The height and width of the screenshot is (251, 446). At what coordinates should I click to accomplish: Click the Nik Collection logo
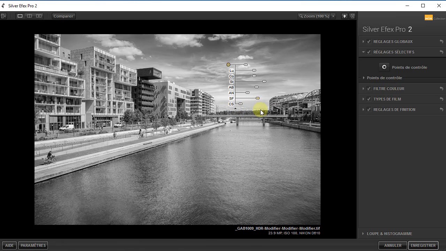435,18
